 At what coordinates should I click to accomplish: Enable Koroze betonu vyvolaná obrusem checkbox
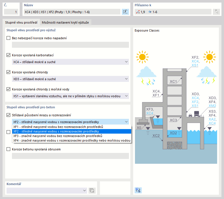click(9, 149)
